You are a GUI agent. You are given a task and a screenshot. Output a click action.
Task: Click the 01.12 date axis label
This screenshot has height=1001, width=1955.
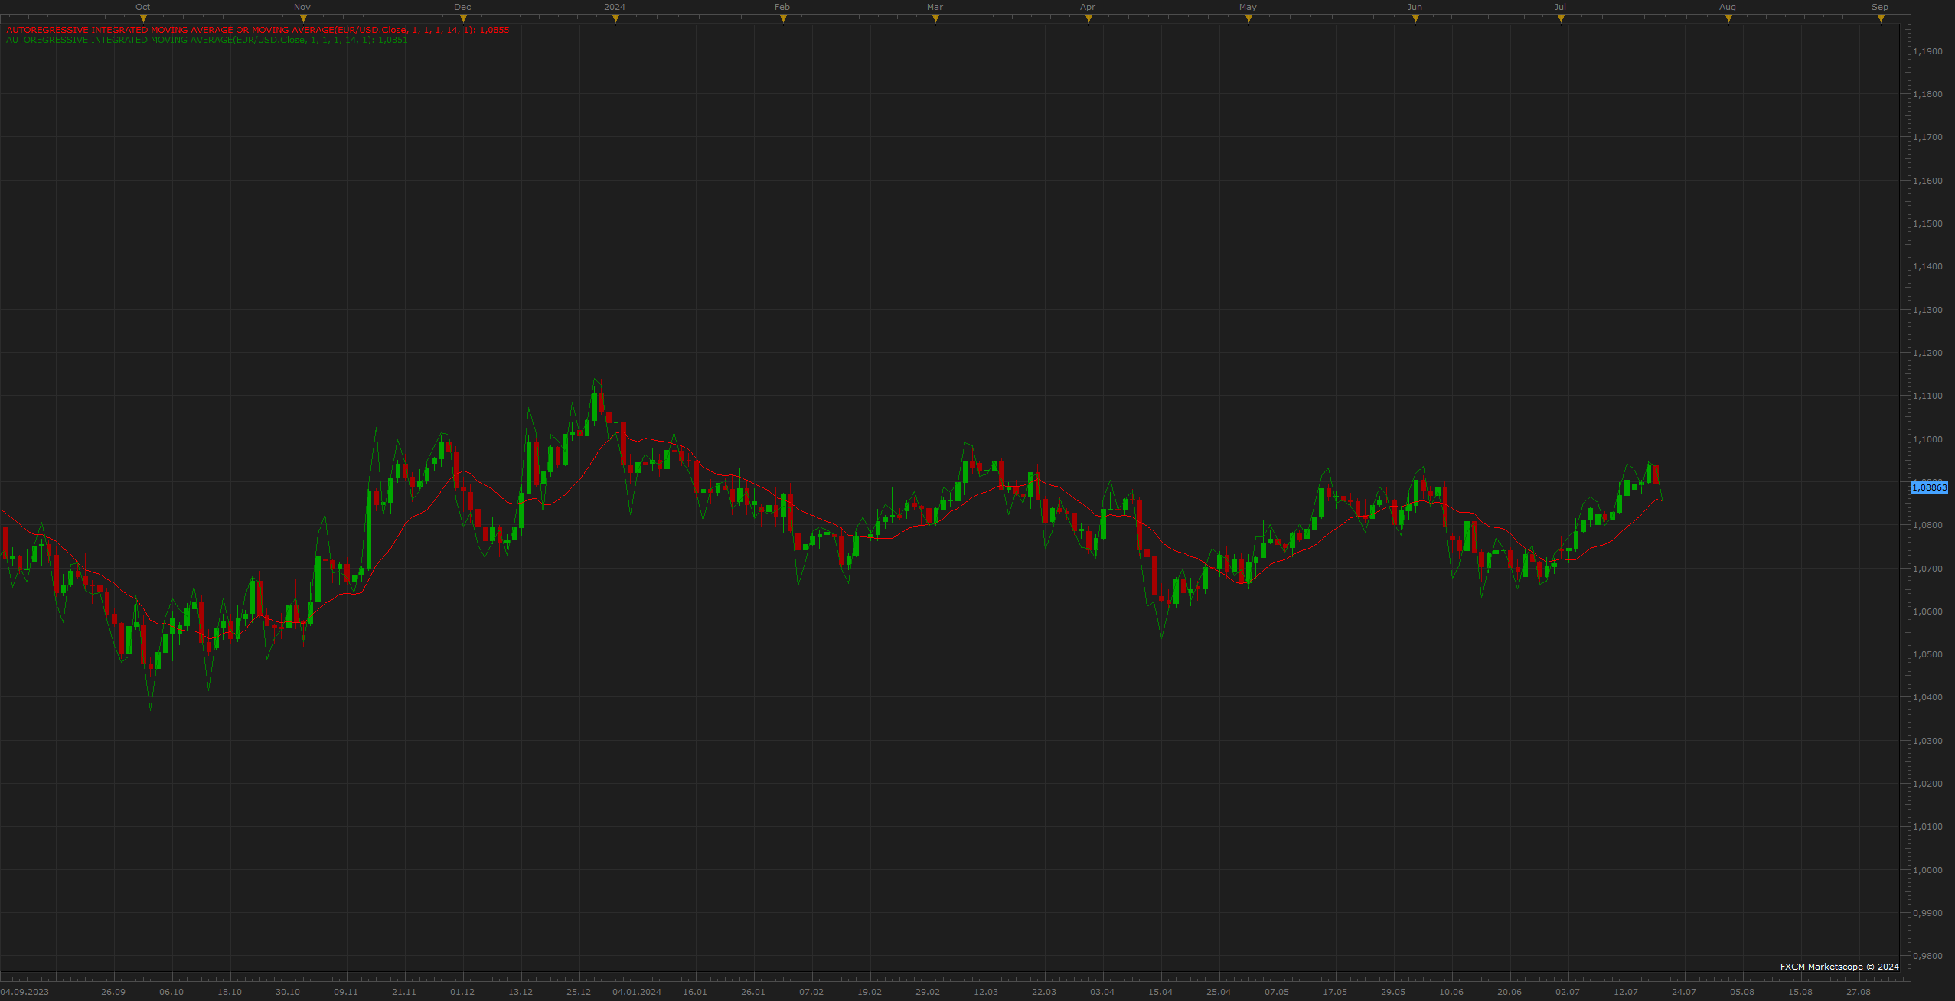tap(462, 992)
